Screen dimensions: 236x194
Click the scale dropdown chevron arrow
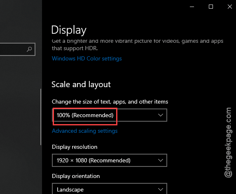pos(161,115)
